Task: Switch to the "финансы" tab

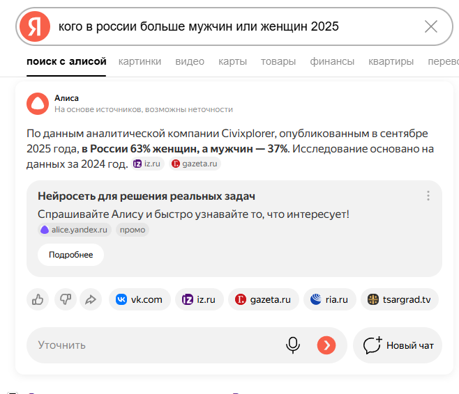Action: [332, 61]
